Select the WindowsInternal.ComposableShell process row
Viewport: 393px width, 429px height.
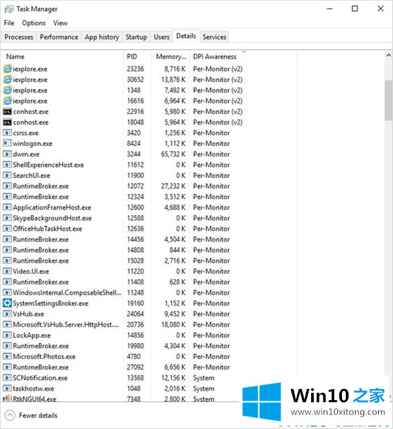(x=149, y=293)
